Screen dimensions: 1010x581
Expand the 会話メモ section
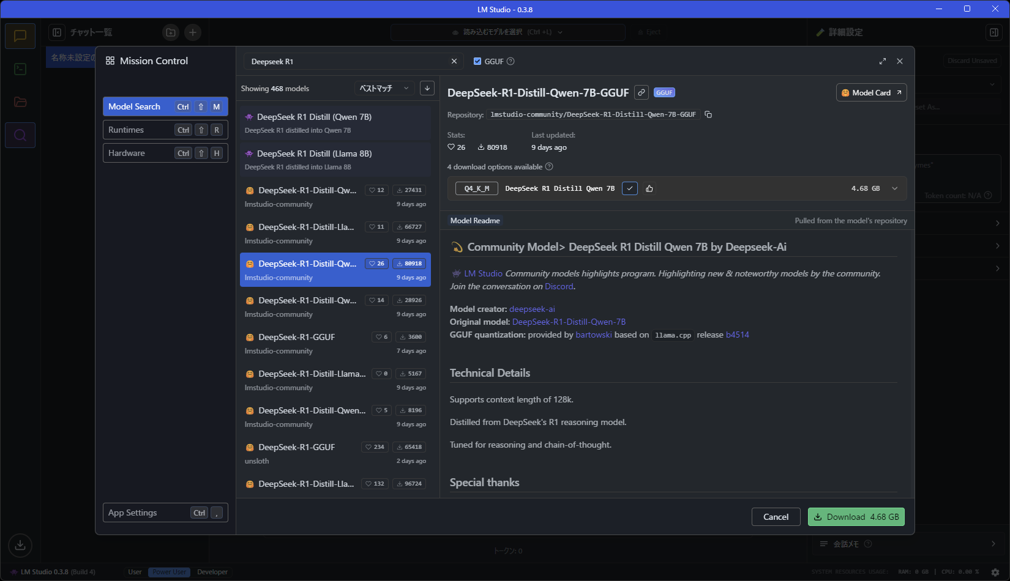(908, 544)
